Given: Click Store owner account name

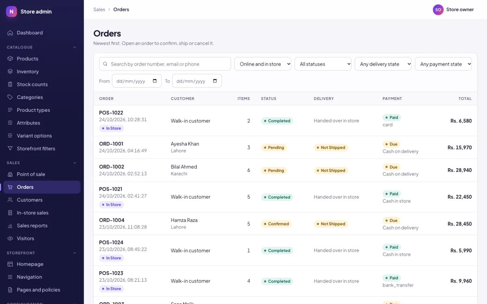Looking at the screenshot, I should (x=460, y=10).
